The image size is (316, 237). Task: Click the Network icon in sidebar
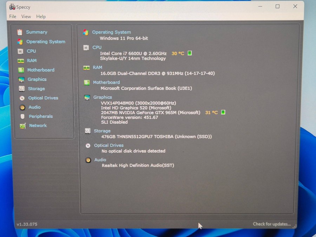pos(22,126)
